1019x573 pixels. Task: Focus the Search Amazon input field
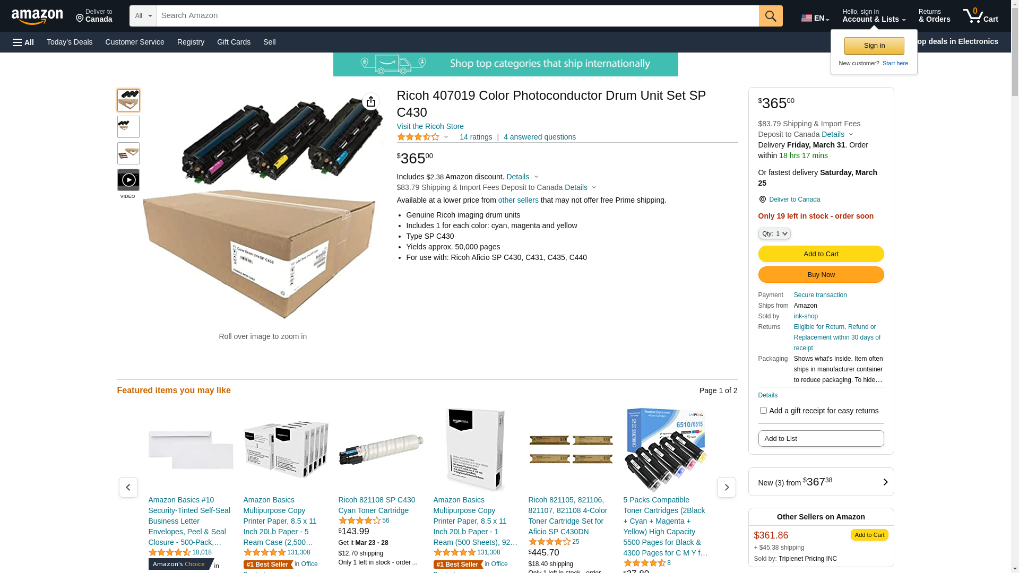coord(457,16)
